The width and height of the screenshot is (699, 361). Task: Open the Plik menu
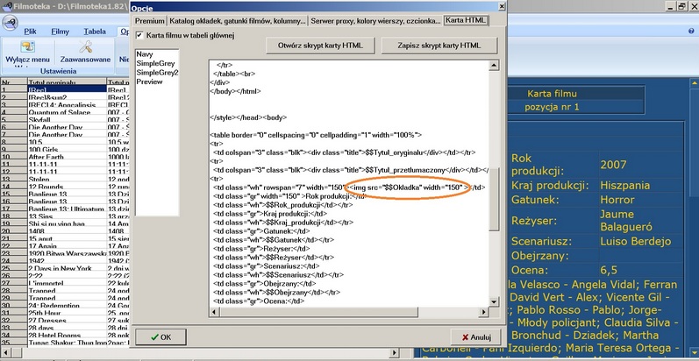[32, 30]
